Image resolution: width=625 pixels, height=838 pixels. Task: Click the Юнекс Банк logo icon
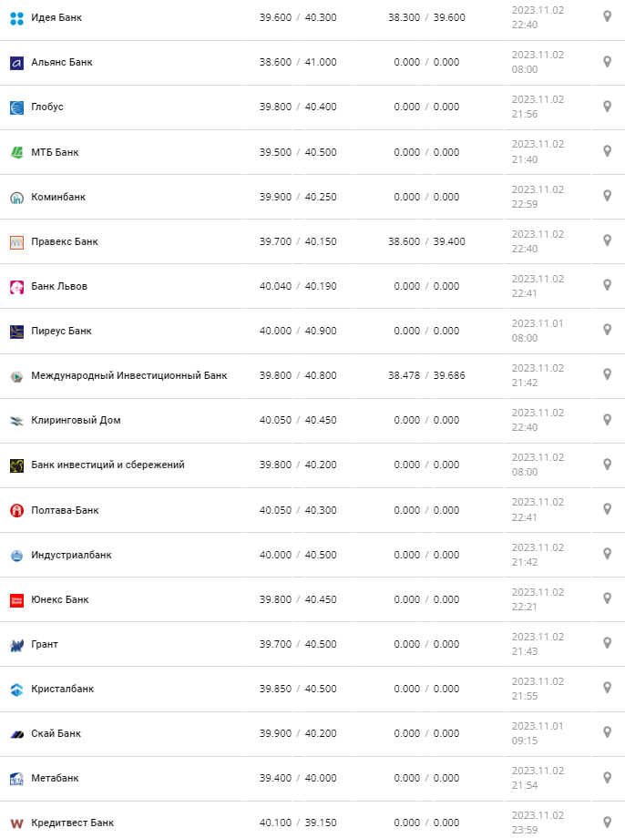click(16, 600)
